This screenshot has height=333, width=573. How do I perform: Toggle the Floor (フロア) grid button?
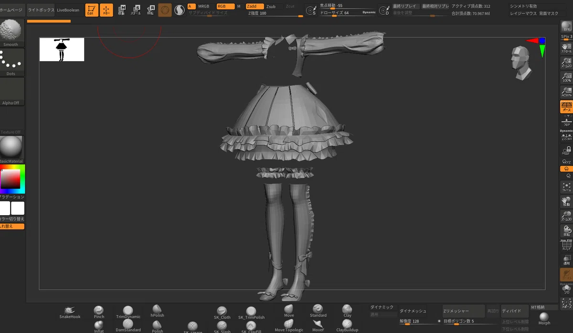point(566,121)
